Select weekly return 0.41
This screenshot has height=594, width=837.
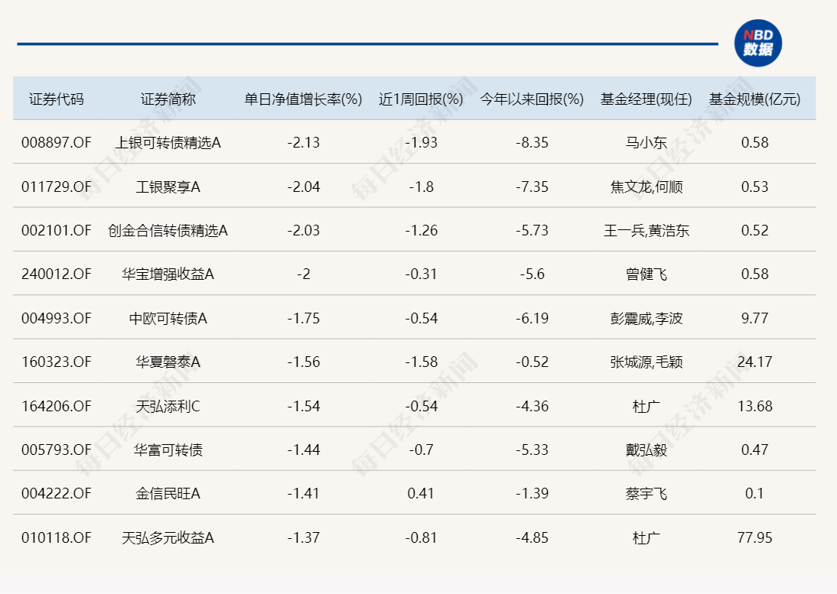coord(421,494)
